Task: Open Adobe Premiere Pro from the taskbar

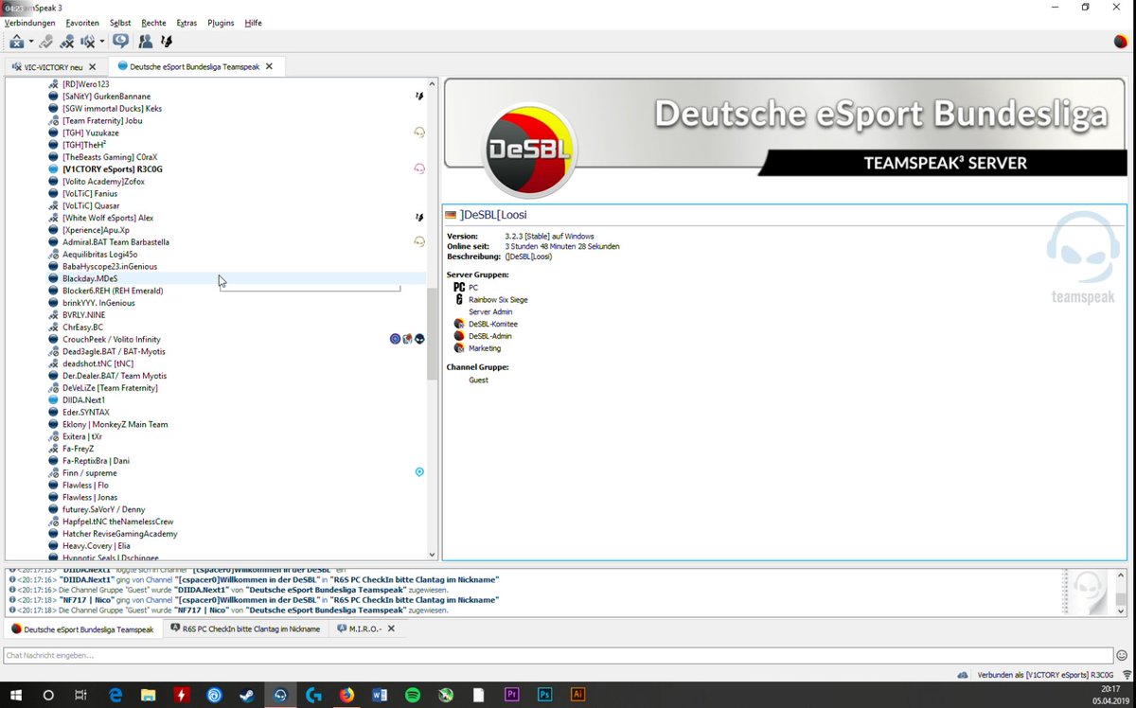Action: click(512, 695)
